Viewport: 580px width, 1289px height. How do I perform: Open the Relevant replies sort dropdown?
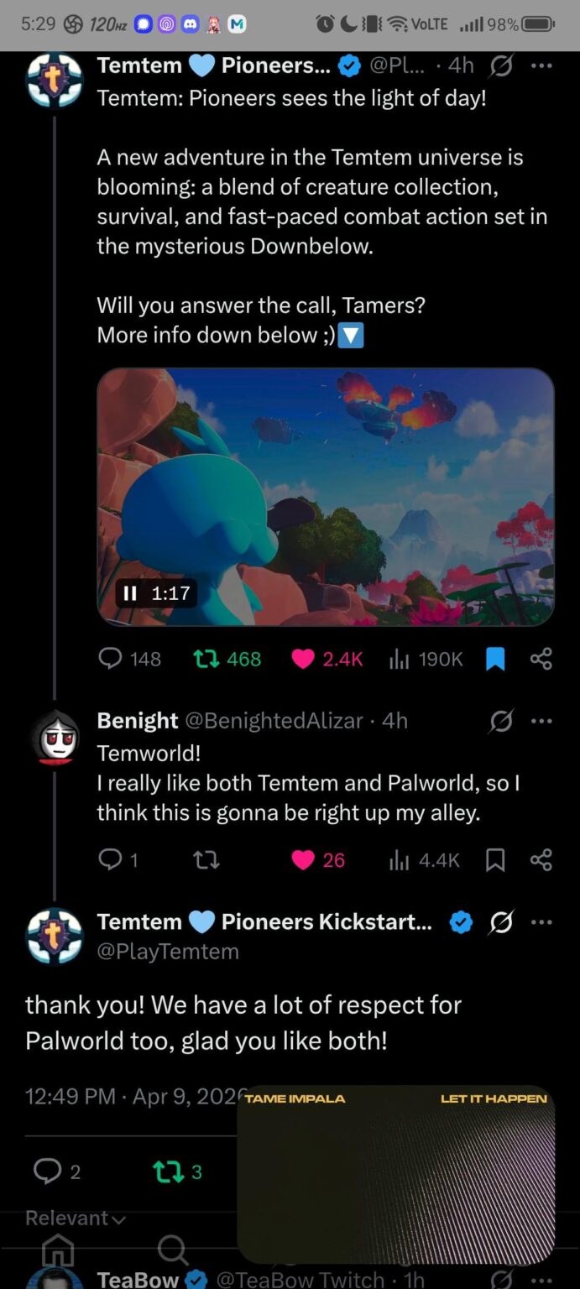coord(74,1218)
